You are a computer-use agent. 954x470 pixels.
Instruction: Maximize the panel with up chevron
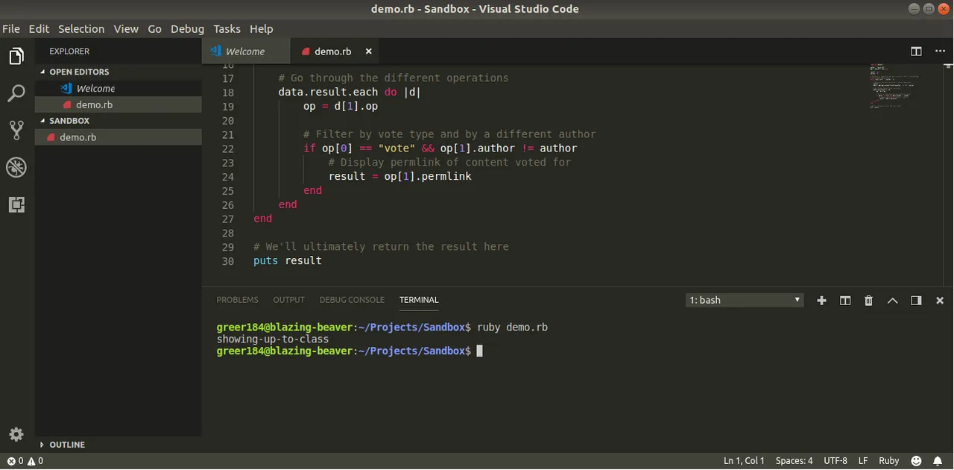[x=892, y=300]
